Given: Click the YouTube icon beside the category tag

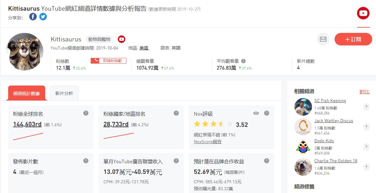Looking at the screenshot, I should pos(121,39).
